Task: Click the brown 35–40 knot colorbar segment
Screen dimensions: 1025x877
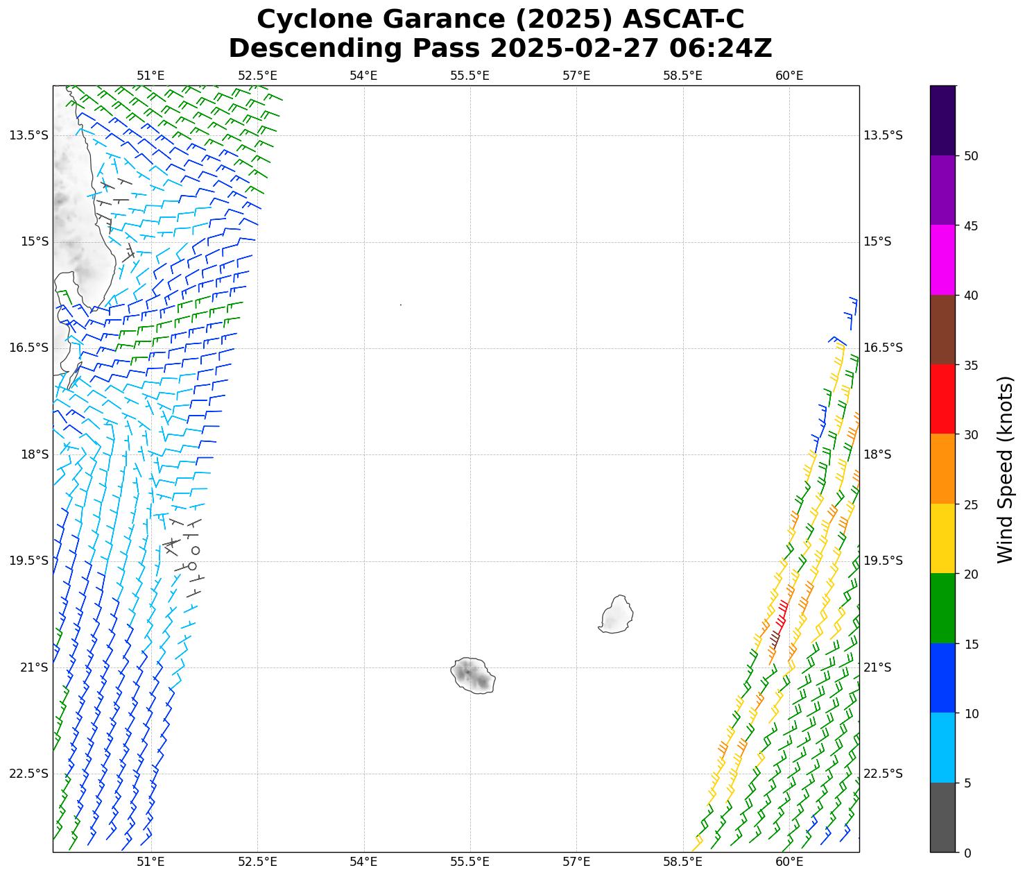Action: (942, 330)
